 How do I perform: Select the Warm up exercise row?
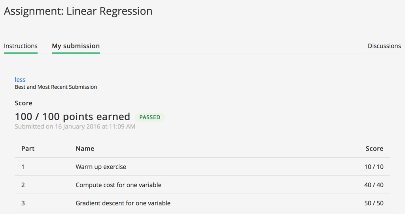pyautogui.click(x=202, y=167)
